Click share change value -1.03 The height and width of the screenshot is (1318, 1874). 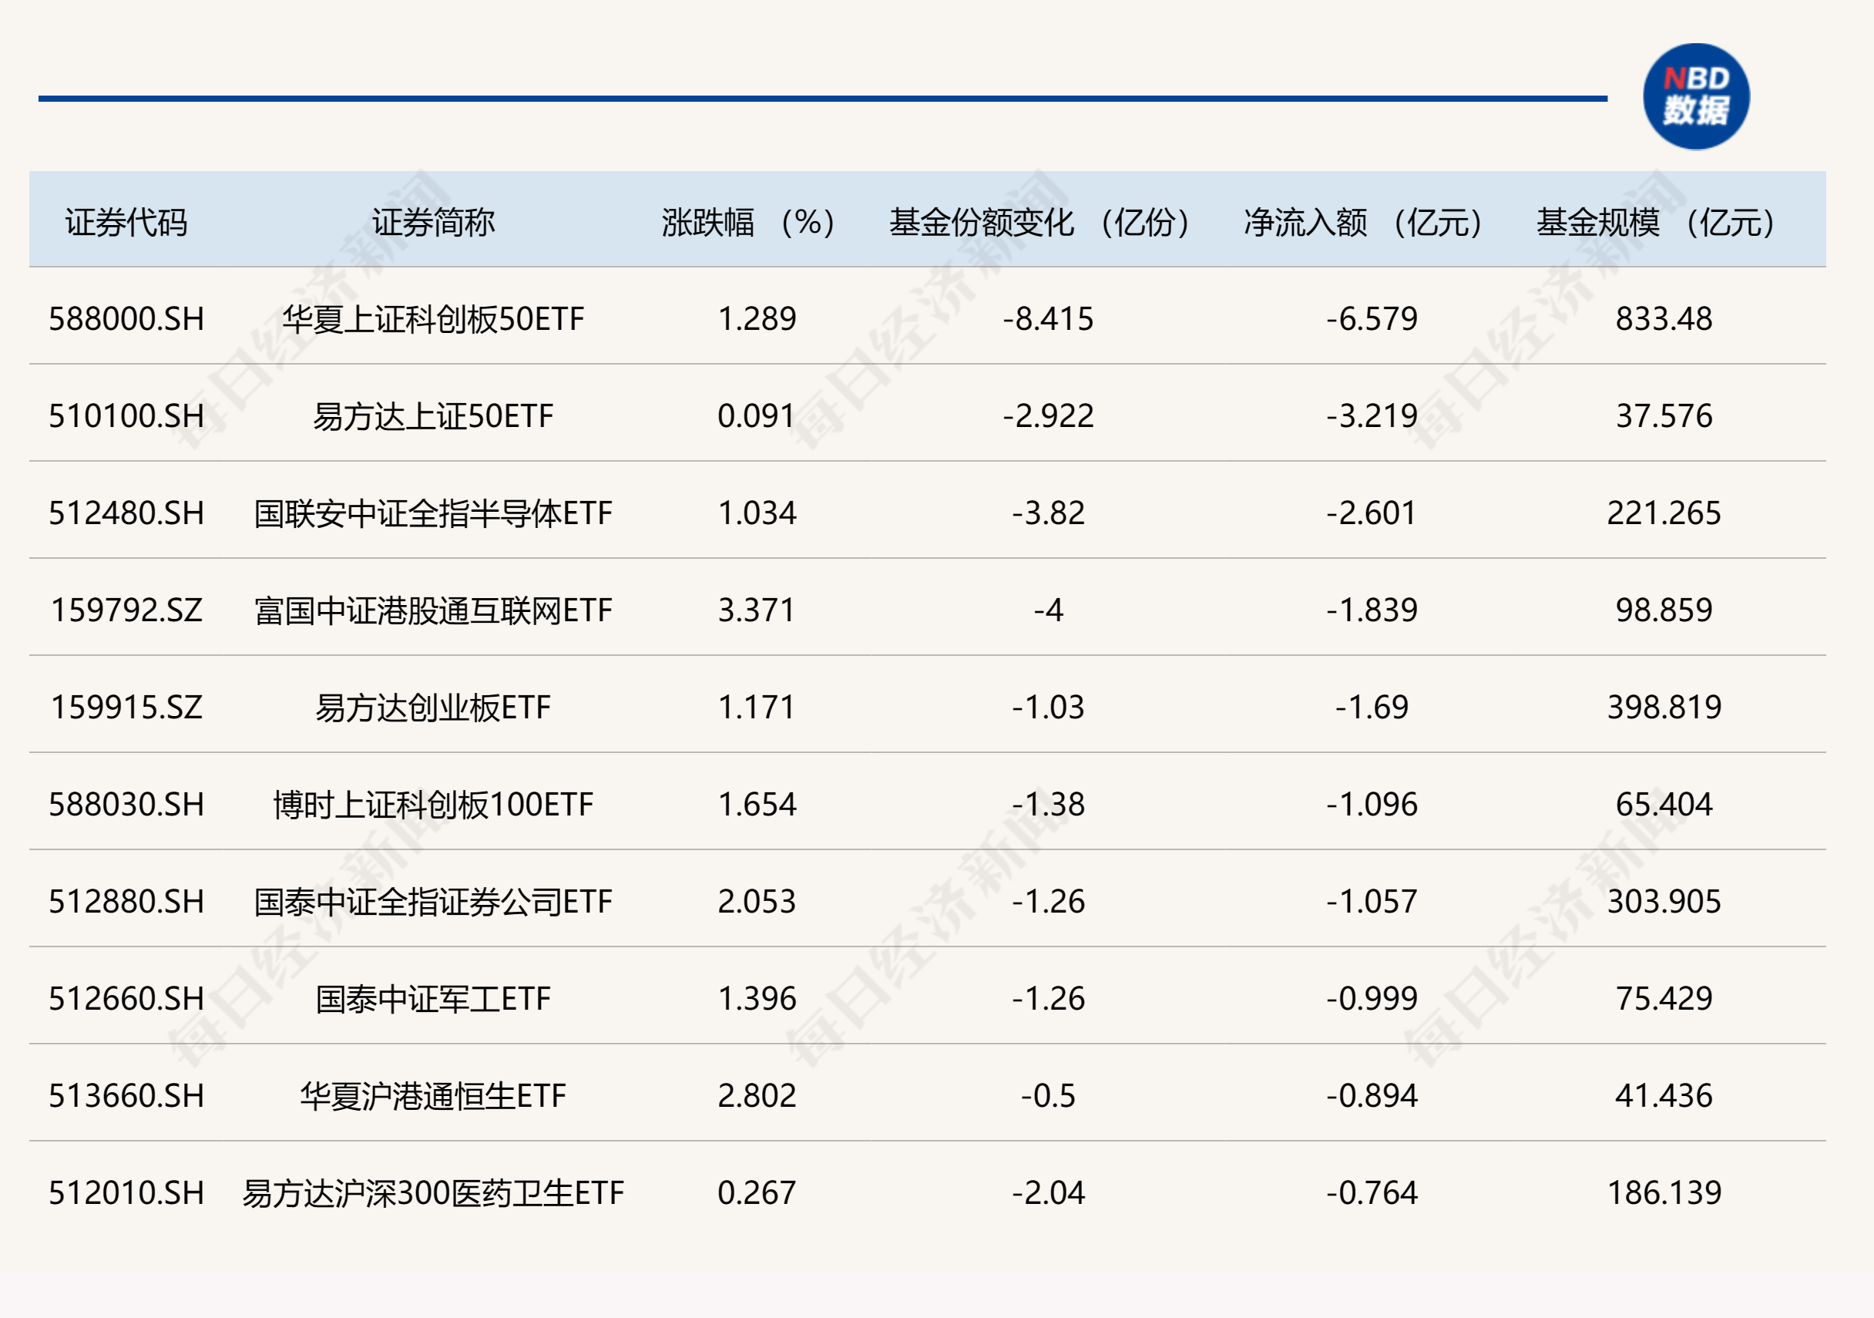pos(1048,708)
